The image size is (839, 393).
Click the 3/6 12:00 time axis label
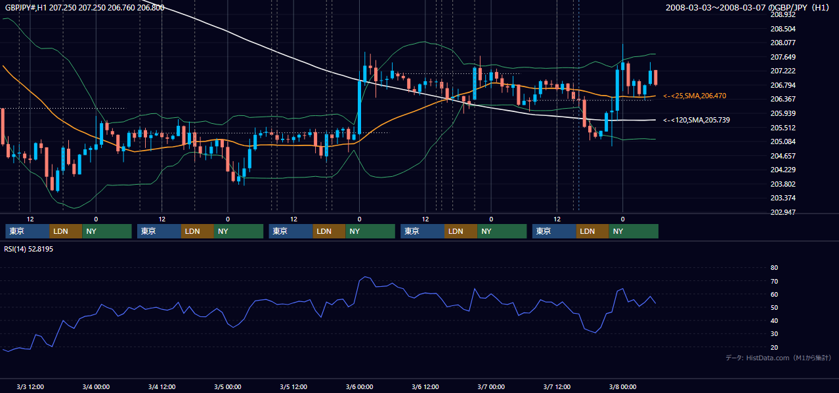coord(425,386)
